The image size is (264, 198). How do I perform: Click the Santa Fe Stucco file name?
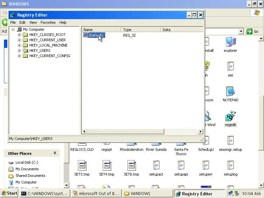(181, 151)
